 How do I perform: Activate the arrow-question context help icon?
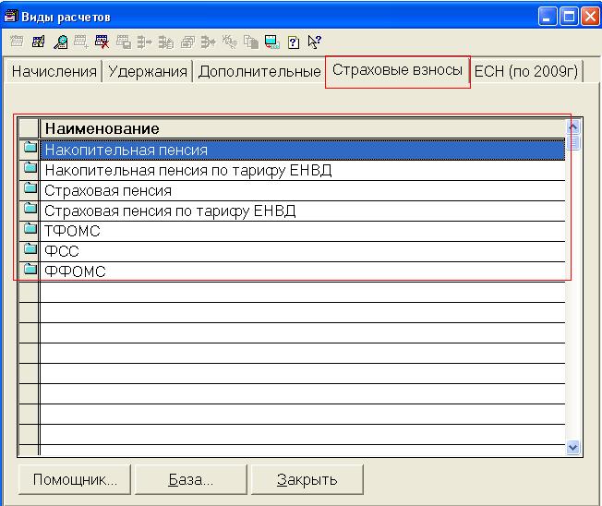coord(314,42)
